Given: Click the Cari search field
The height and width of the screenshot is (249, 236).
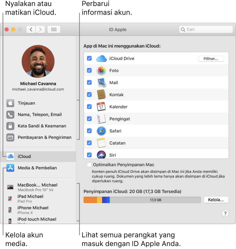Looking at the screenshot, I should [x=206, y=29].
